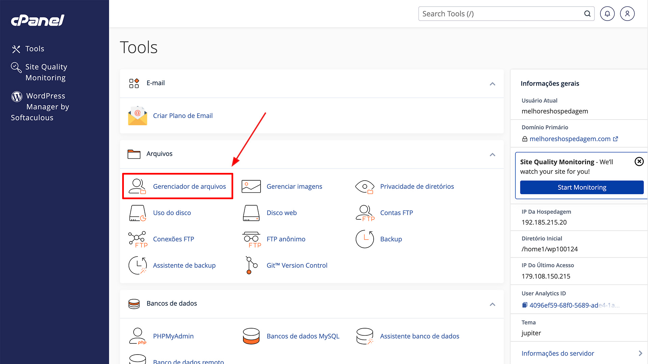648x364 pixels.
Task: Click the Start Monitoring button
Action: click(x=582, y=187)
